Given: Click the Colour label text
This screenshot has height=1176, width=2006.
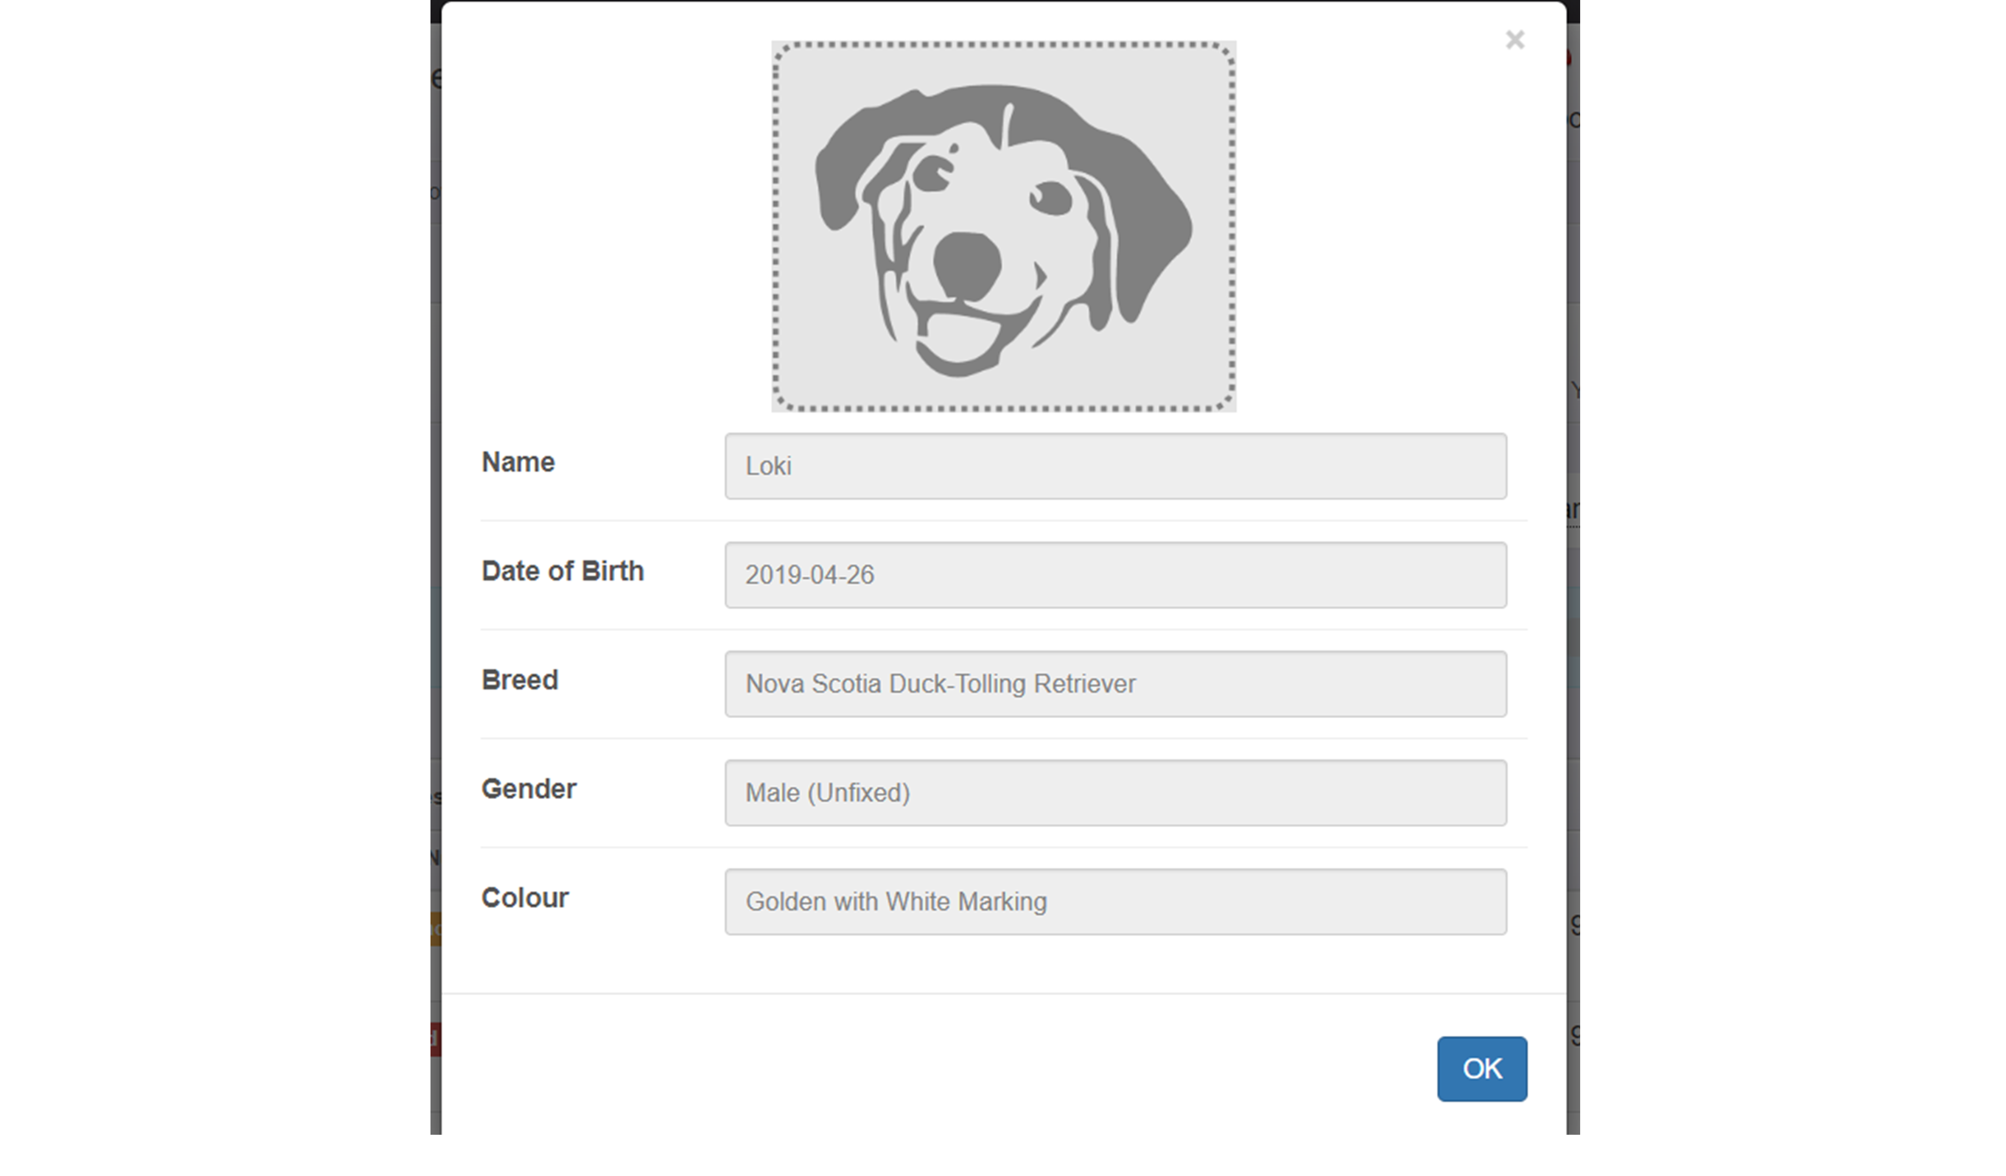Looking at the screenshot, I should pos(525,897).
